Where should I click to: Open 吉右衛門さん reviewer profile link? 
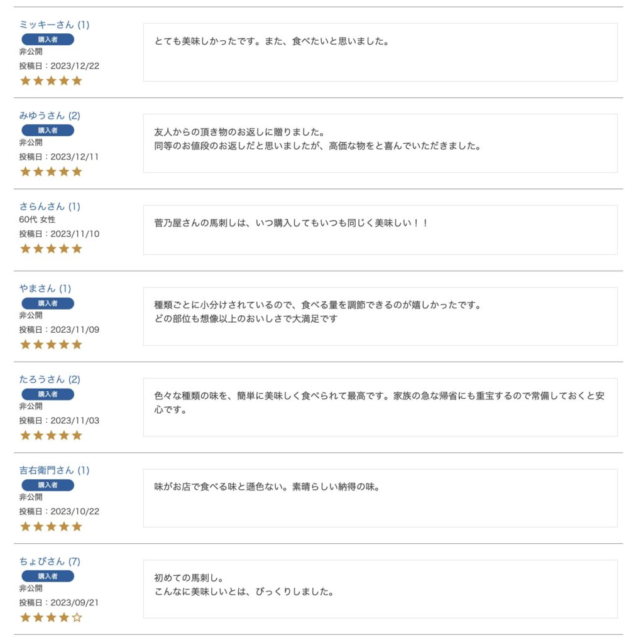click(x=54, y=470)
